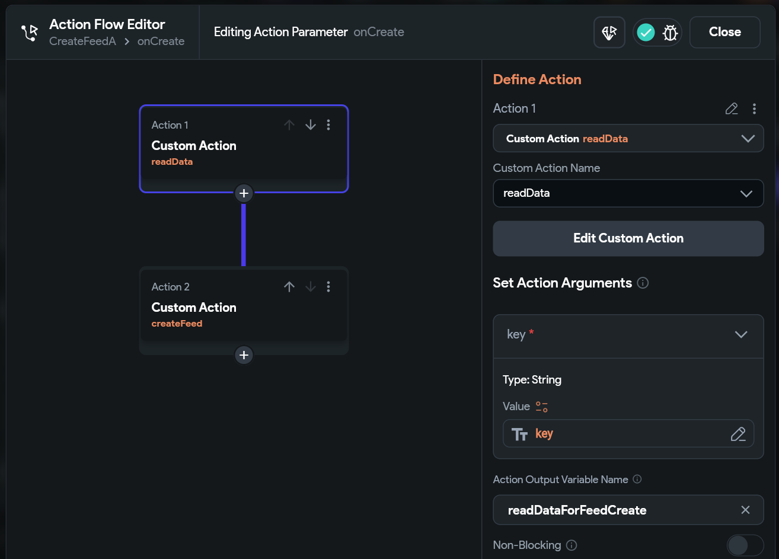Move Action 1 up arrow
Screen dimensions: 779x559
tap(289, 125)
